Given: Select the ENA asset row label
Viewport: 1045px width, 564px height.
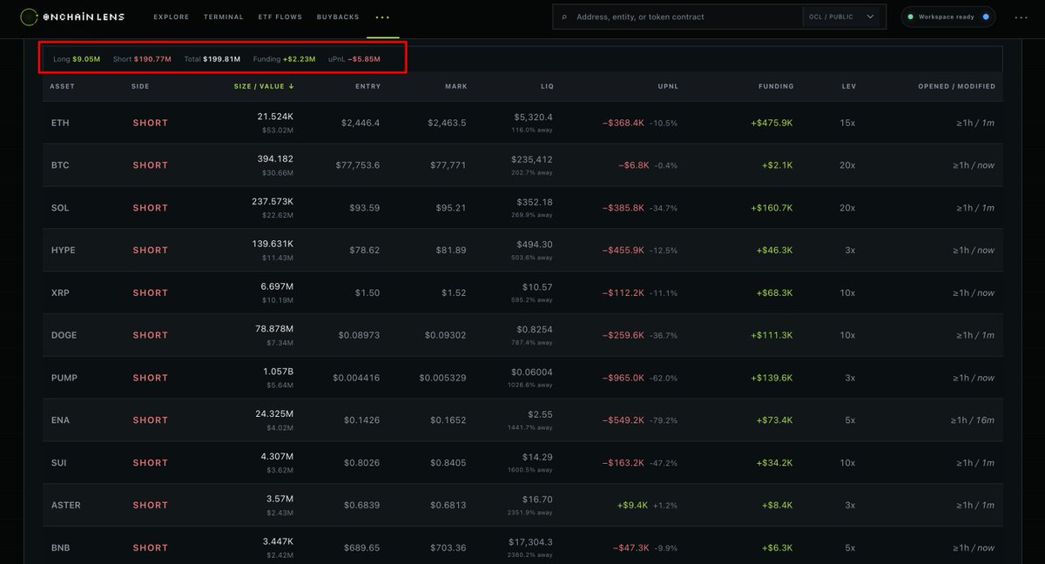Looking at the screenshot, I should (x=60, y=420).
